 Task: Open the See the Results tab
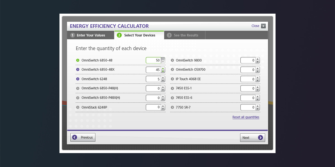pyautogui.click(x=185, y=35)
